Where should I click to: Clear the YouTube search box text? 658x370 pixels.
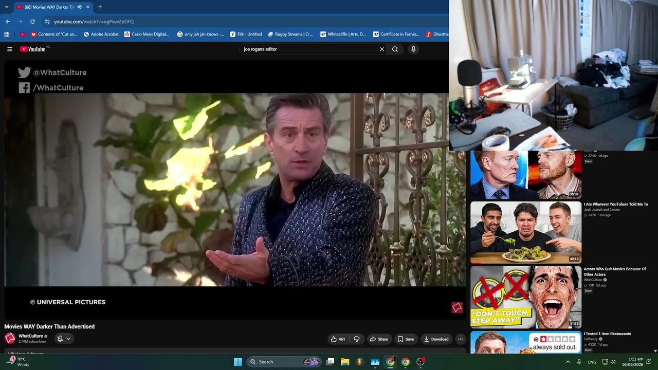[382, 49]
